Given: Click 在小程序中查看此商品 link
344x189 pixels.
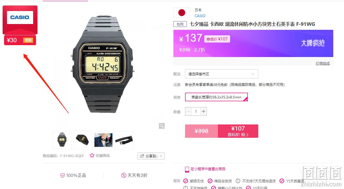Looking at the screenshot, I should click(x=208, y=169).
